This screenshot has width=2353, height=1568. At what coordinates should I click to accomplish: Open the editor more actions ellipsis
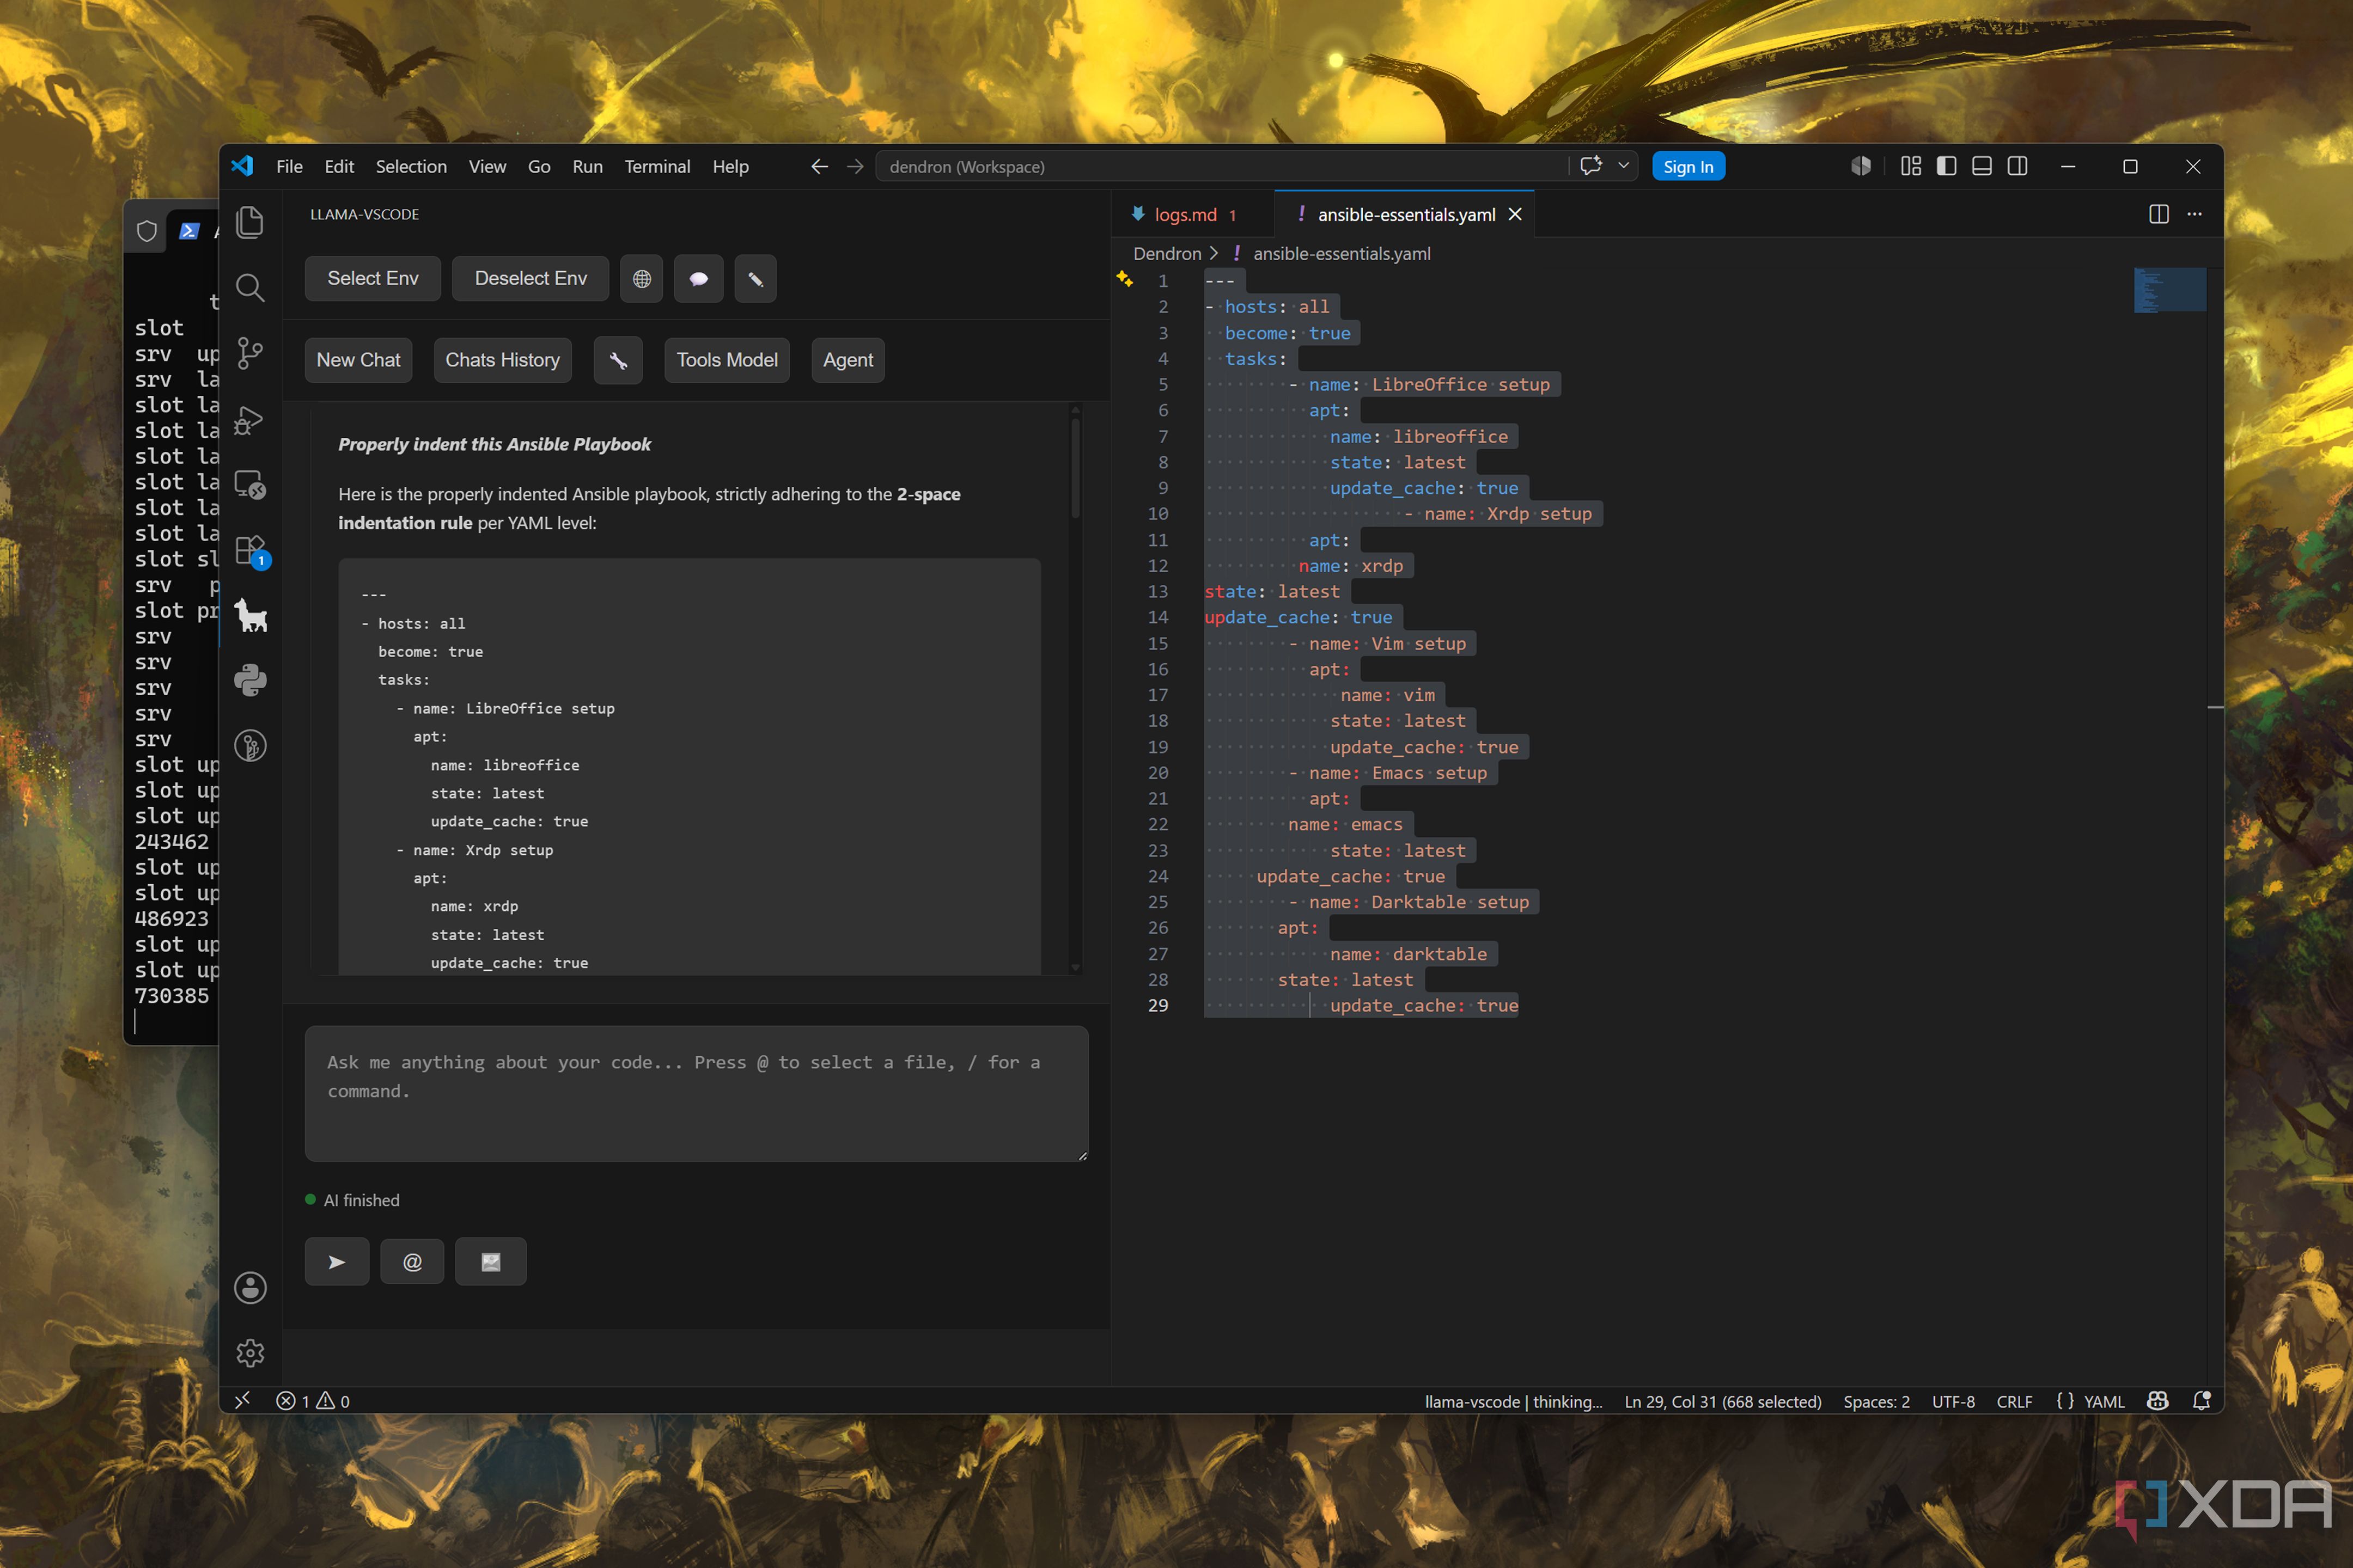(2195, 214)
